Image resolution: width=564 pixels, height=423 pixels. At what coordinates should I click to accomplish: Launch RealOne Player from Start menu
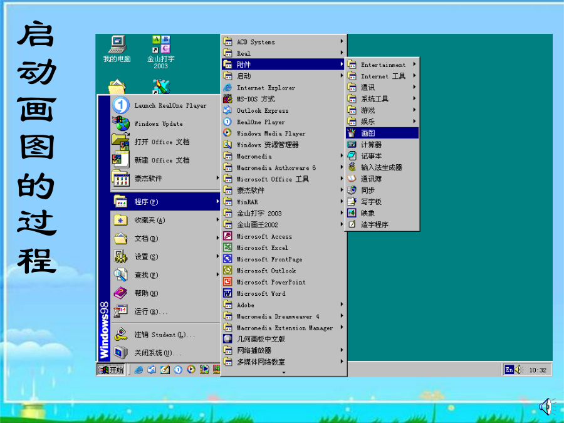[x=165, y=105]
